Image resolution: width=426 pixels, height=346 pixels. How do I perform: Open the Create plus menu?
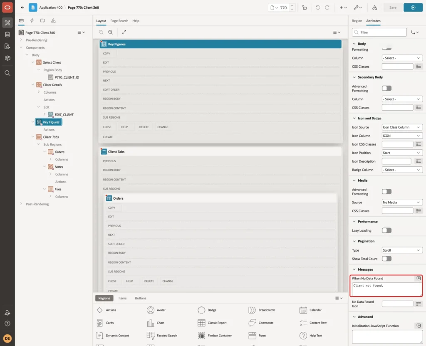click(x=343, y=7)
